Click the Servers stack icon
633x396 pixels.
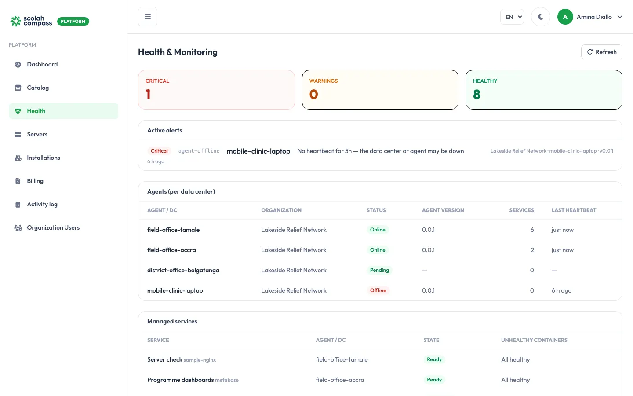coord(18,134)
